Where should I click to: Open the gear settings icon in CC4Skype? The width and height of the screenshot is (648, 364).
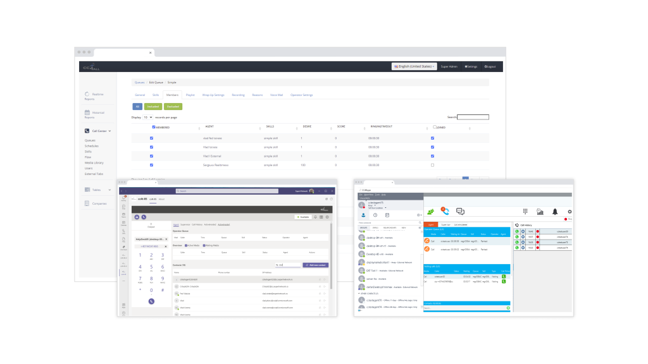pos(570,212)
